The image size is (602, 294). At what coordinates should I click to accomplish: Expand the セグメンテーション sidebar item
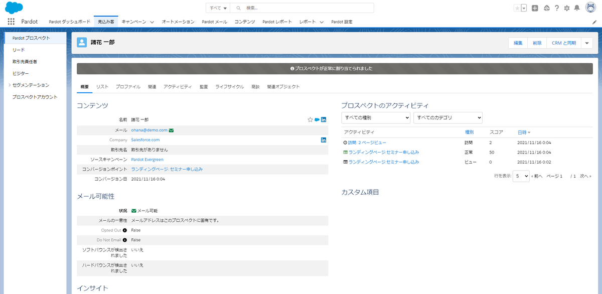coord(10,85)
